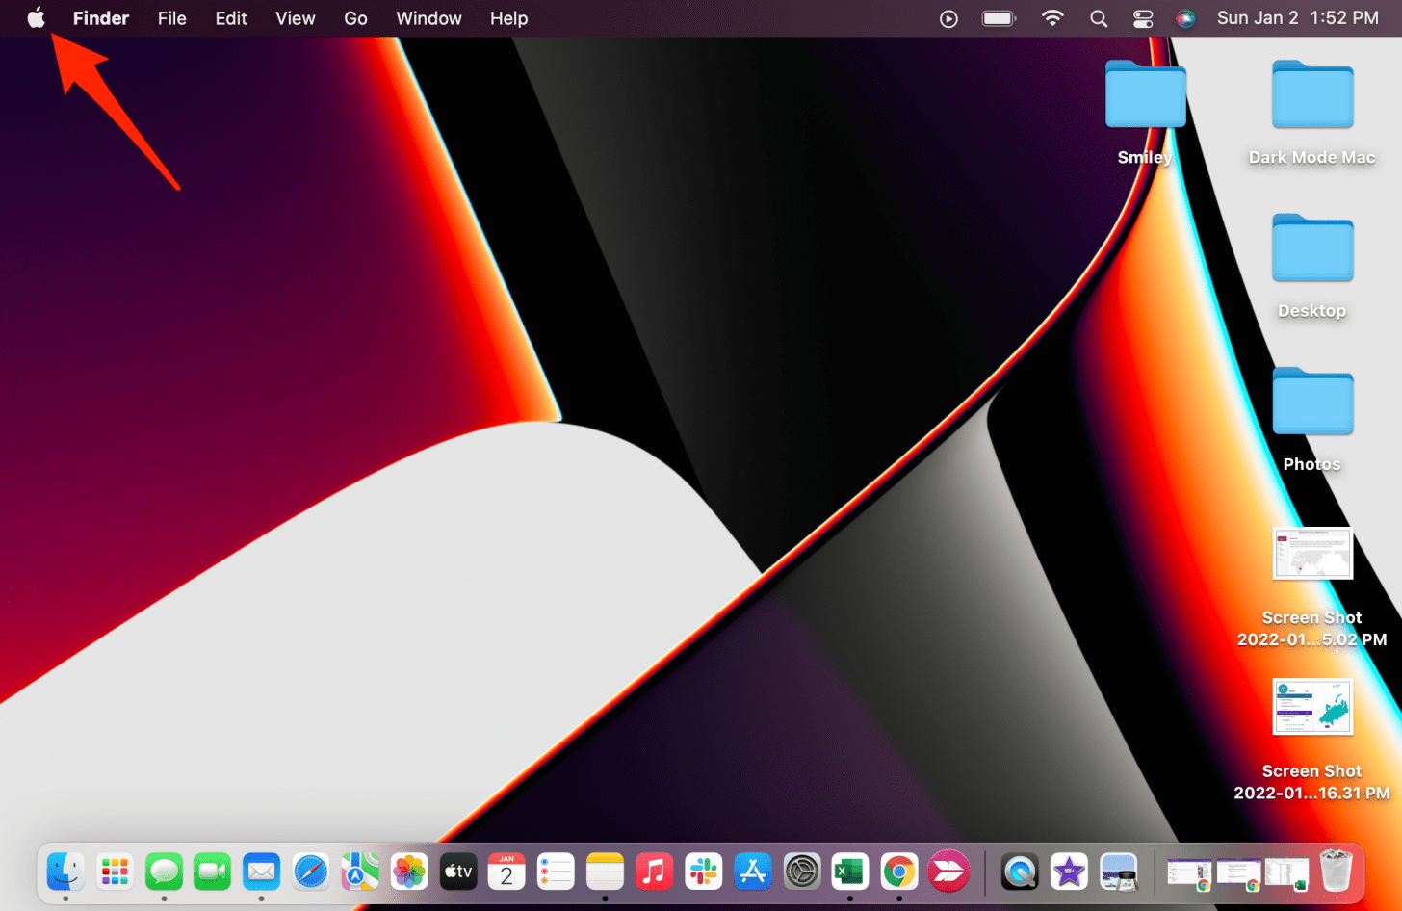The width and height of the screenshot is (1402, 911).
Task: Open Control Center from menu bar
Action: pos(1143,18)
